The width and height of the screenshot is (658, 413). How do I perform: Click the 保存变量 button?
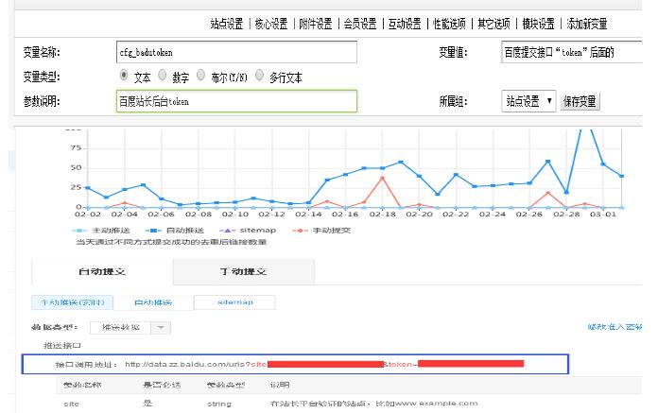pyautogui.click(x=580, y=101)
